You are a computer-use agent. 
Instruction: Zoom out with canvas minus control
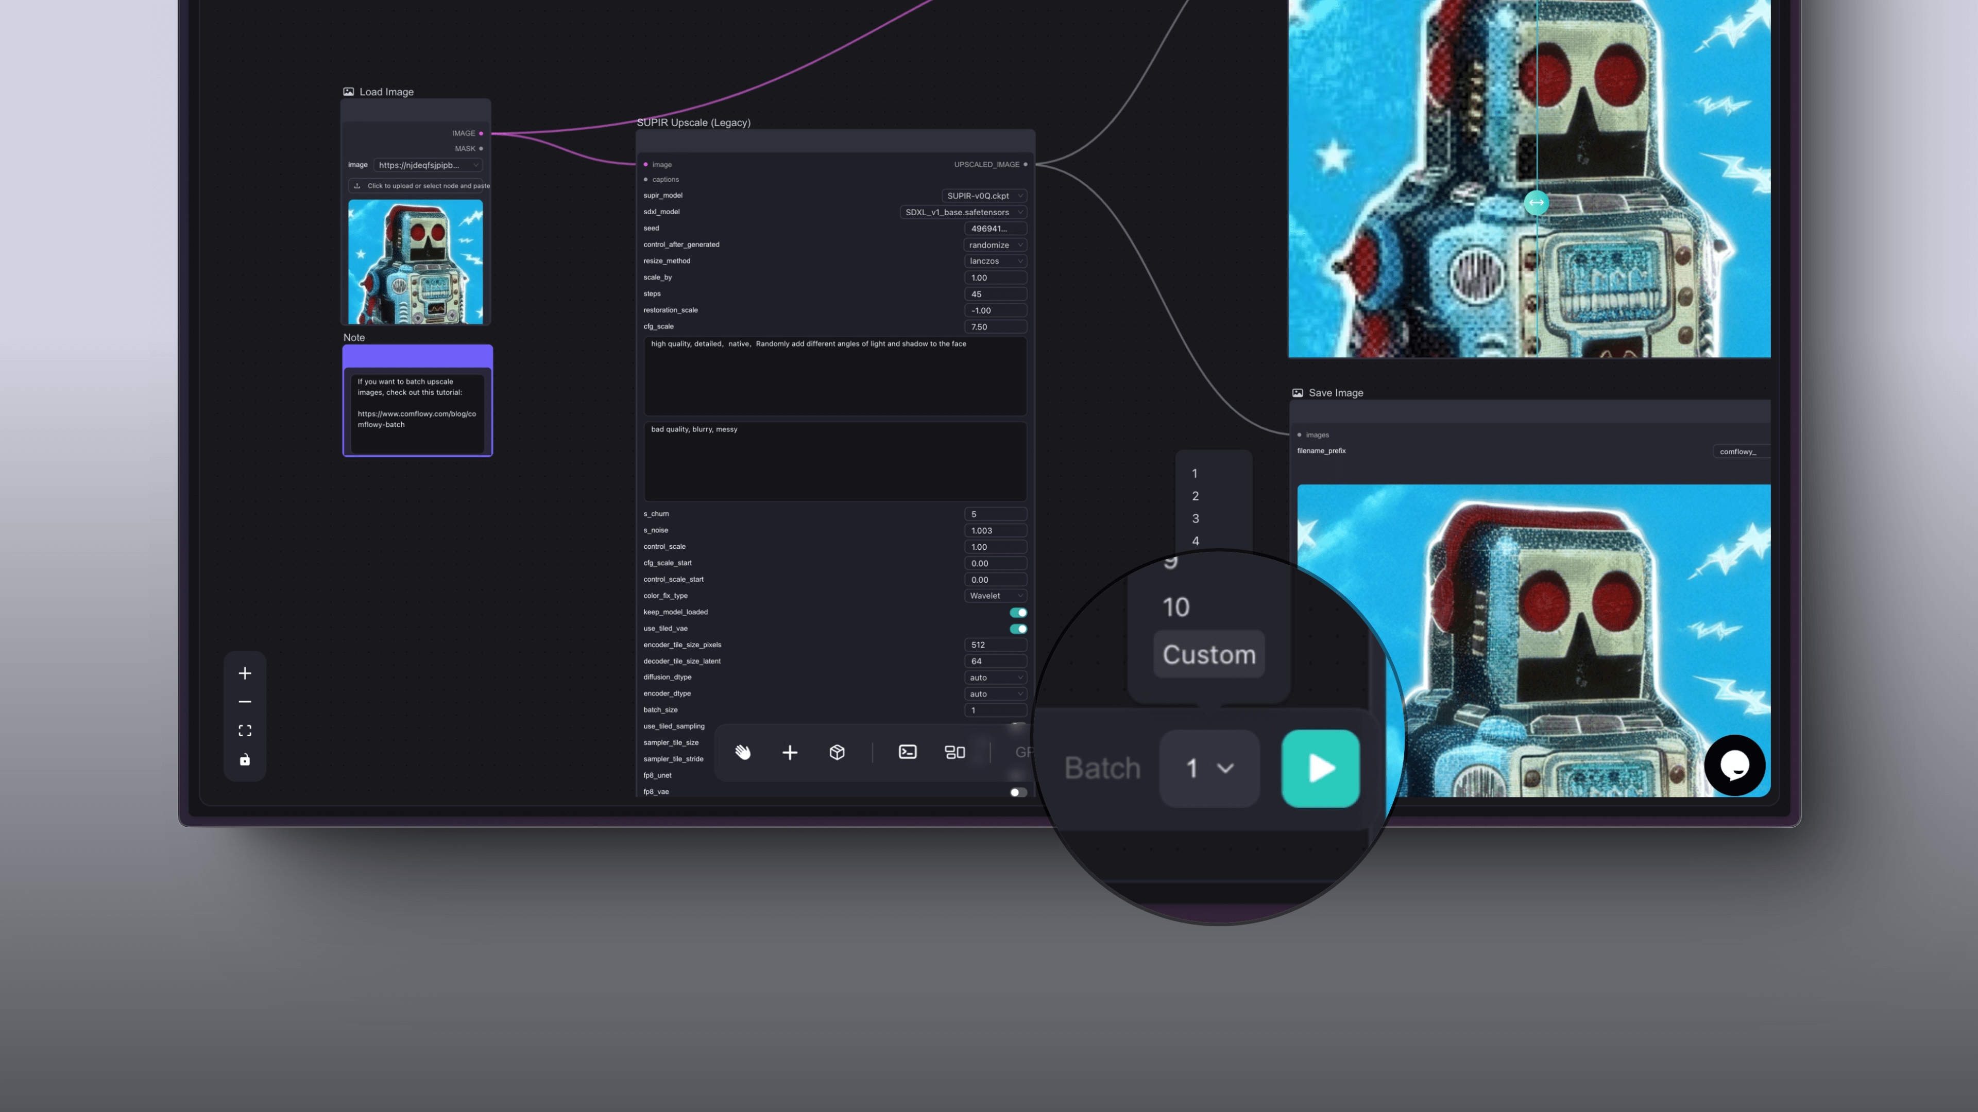[245, 701]
